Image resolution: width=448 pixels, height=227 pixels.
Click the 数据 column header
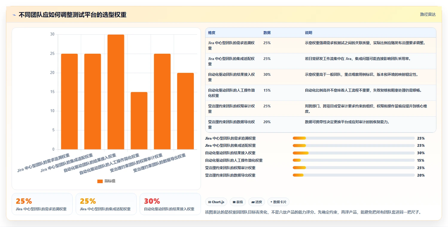[267, 33]
